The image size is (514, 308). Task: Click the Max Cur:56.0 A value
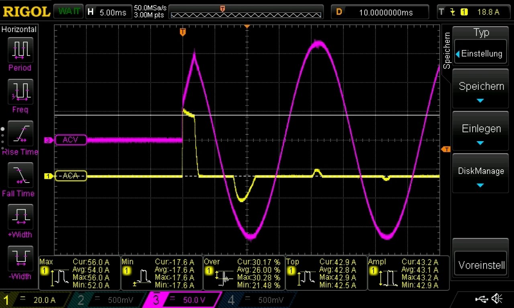pos(91,262)
